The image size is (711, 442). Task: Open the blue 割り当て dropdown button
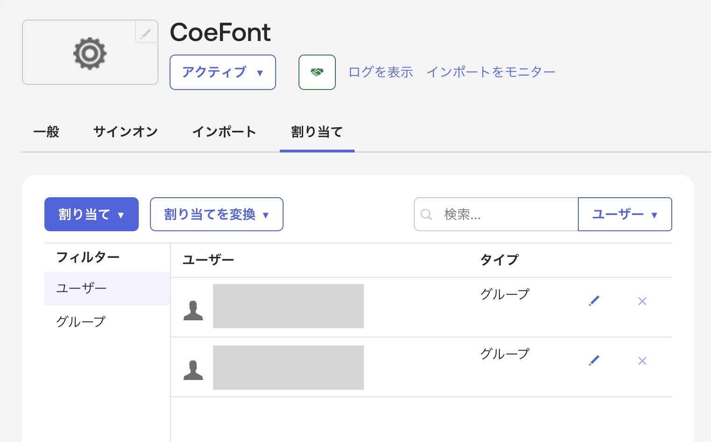click(92, 214)
